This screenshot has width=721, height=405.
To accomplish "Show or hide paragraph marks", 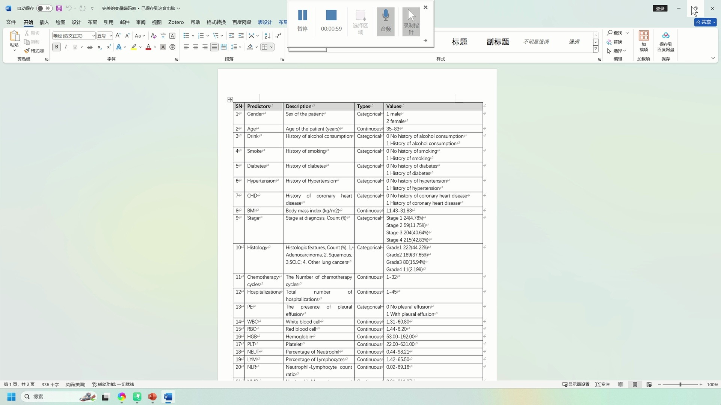I will (x=278, y=36).
